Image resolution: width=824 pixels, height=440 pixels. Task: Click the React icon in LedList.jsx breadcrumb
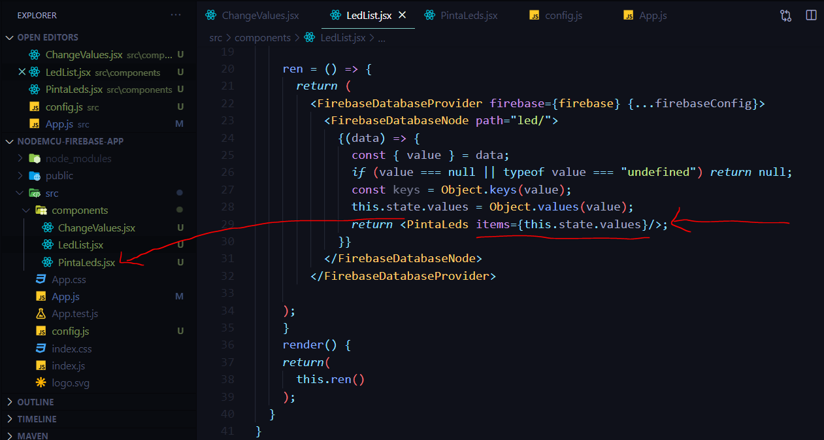coord(309,37)
